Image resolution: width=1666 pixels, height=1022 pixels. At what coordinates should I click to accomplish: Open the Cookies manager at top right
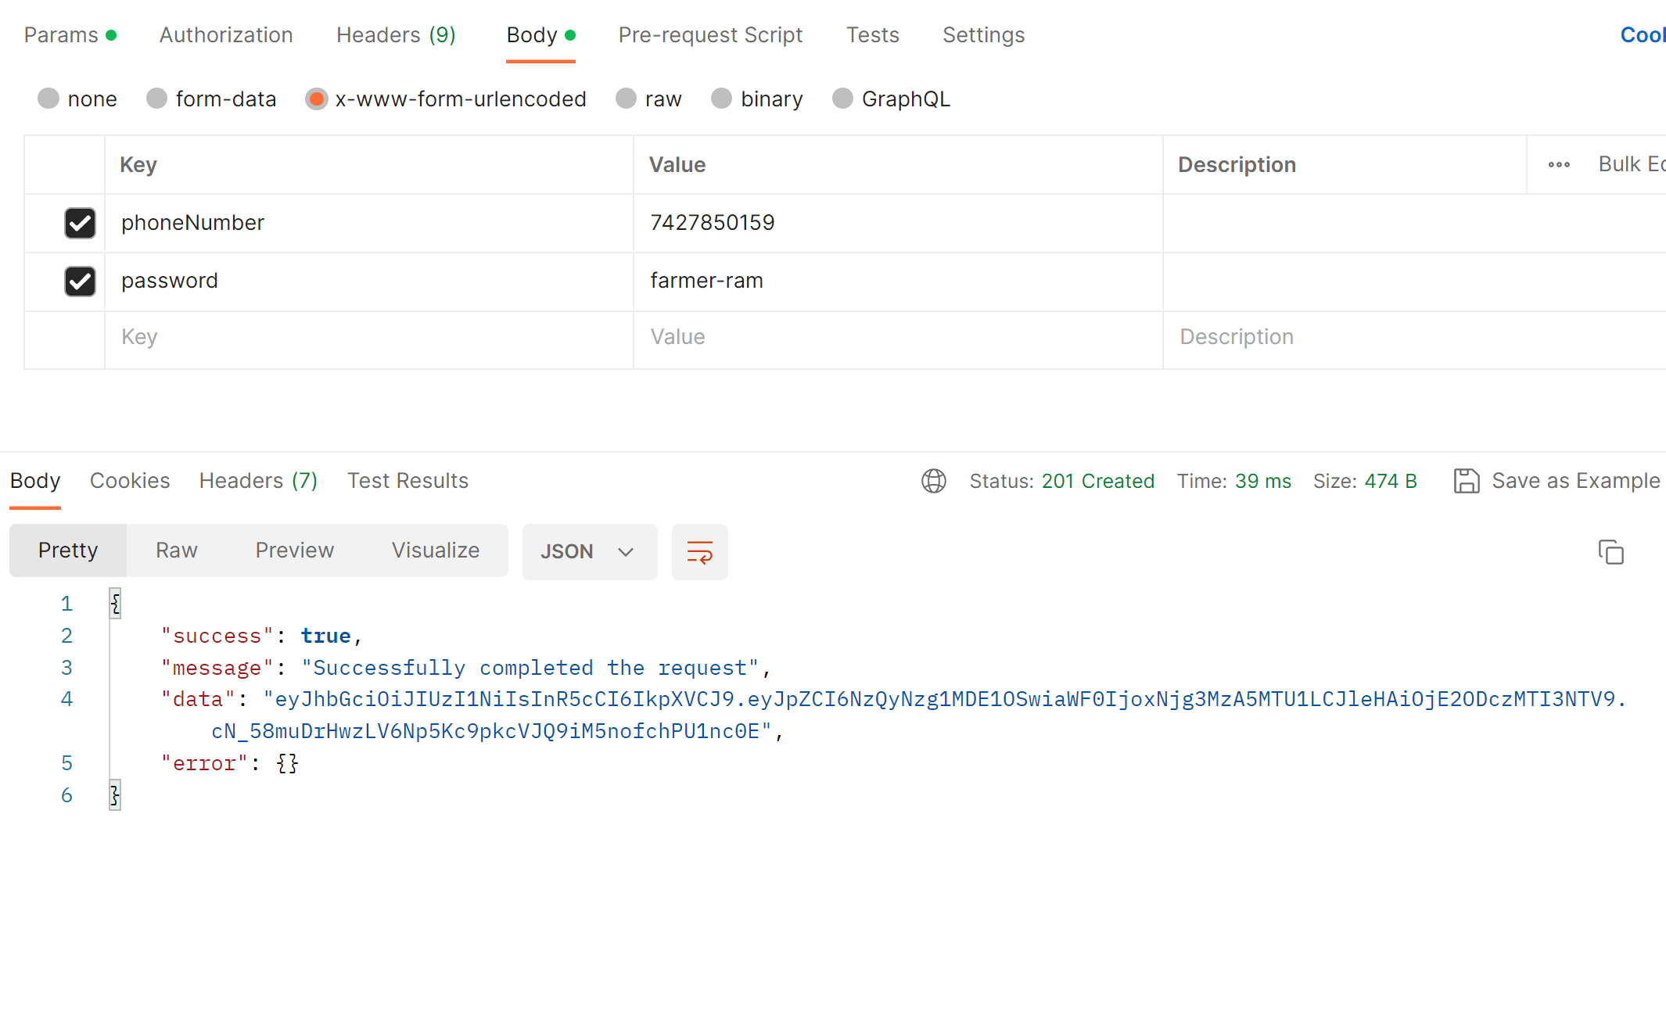[1643, 34]
